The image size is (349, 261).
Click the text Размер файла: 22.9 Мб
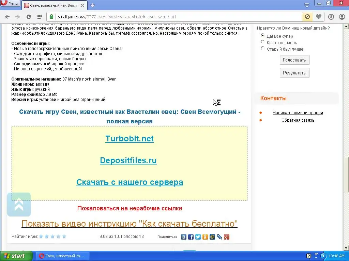point(34,94)
